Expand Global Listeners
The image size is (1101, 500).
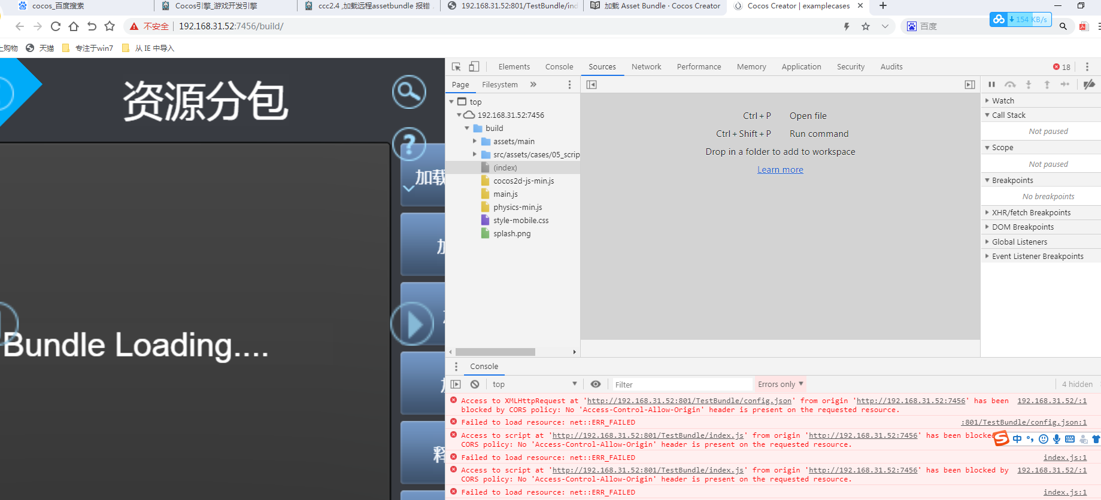1041,242
